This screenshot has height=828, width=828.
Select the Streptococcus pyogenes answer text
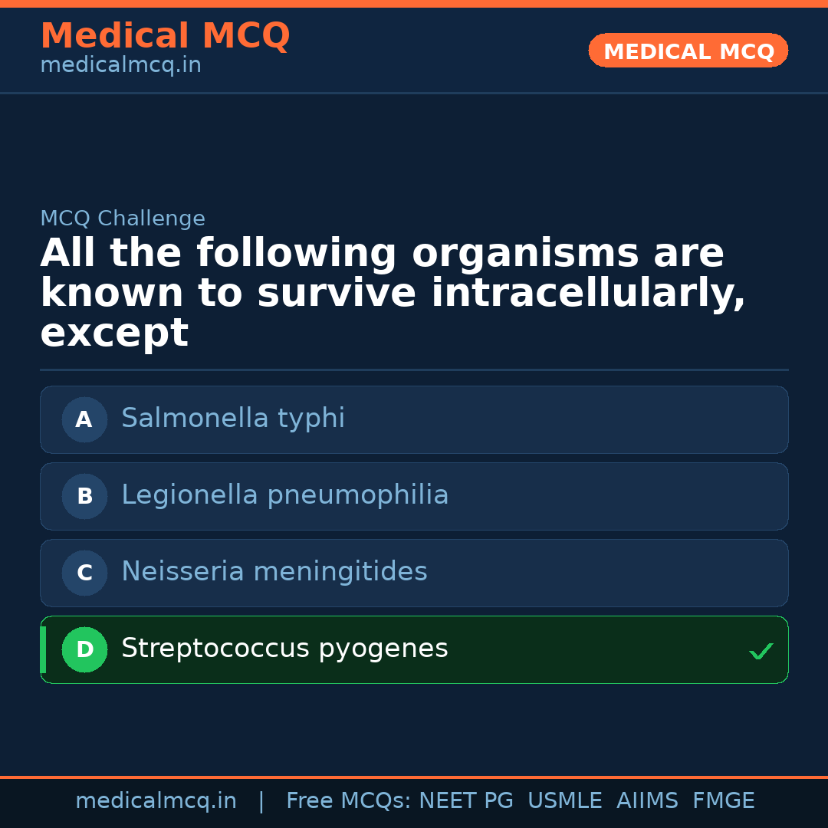pos(284,649)
